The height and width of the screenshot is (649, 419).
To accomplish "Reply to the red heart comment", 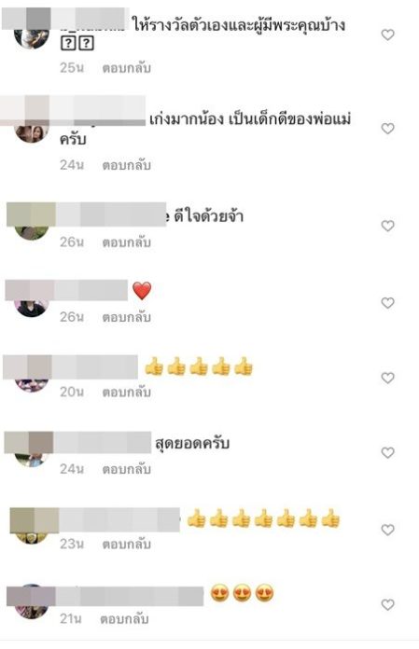I will 126,317.
